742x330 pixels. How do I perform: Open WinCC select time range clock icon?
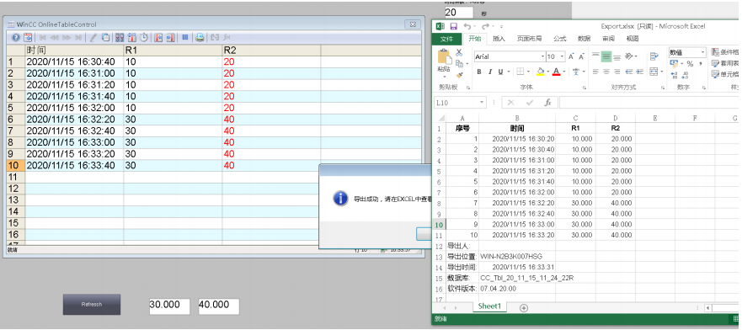tap(143, 37)
